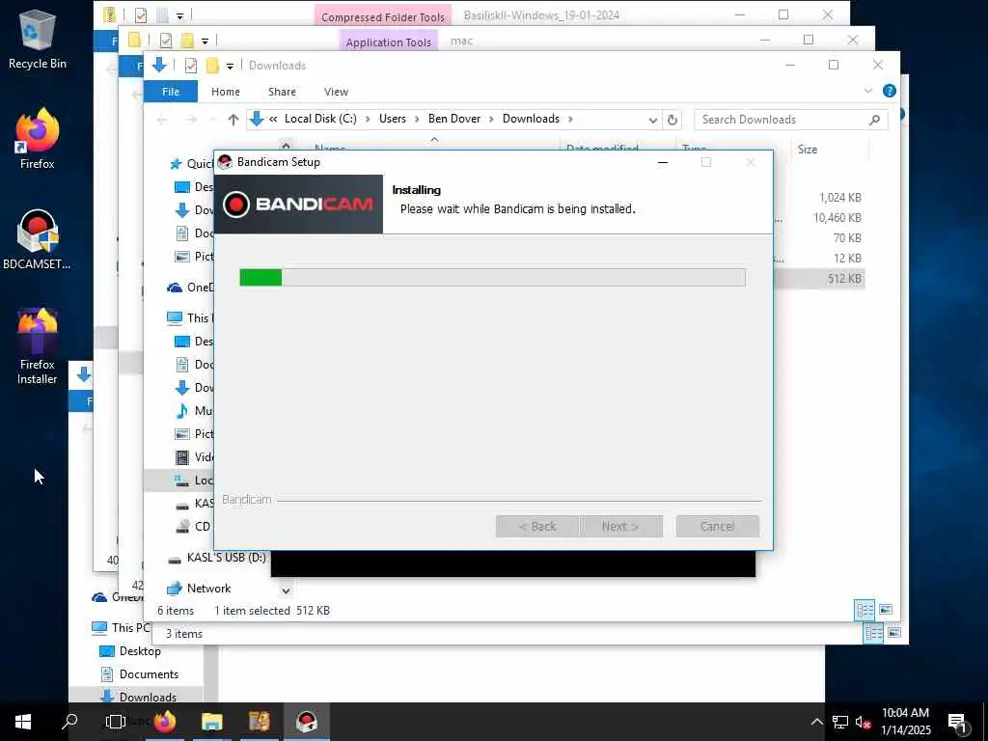Click the muted volume tray icon
This screenshot has width=988, height=741.
pos(863,722)
